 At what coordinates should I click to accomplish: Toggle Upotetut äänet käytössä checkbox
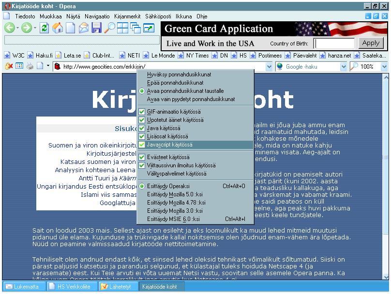[x=142, y=120]
